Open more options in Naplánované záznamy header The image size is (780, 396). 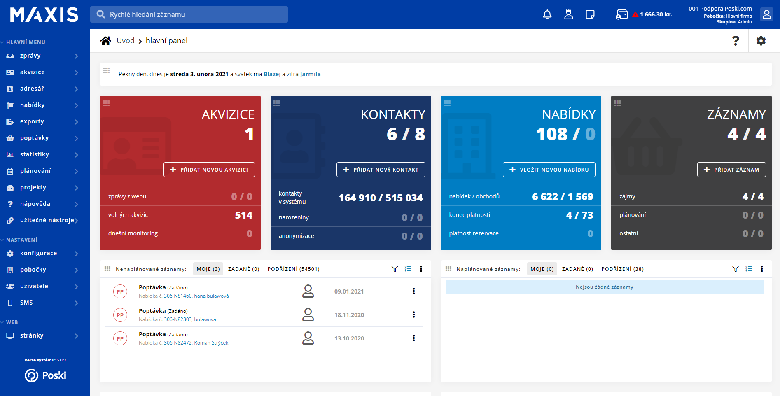point(762,269)
